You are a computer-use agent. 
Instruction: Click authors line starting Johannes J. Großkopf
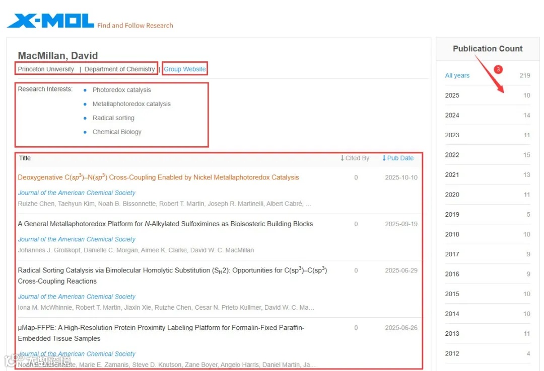click(x=136, y=250)
